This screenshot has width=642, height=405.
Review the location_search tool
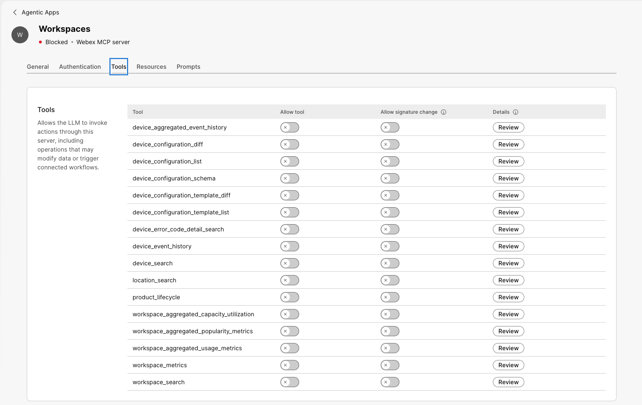click(509, 280)
